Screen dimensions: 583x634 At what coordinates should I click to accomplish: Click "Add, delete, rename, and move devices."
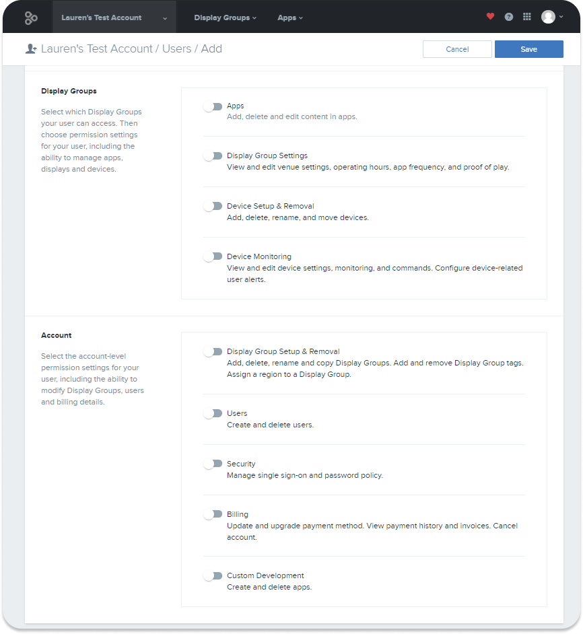[298, 217]
